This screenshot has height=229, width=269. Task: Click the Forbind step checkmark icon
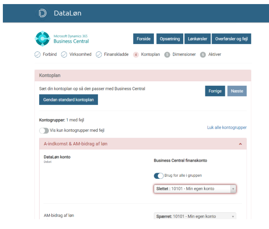[38, 55]
